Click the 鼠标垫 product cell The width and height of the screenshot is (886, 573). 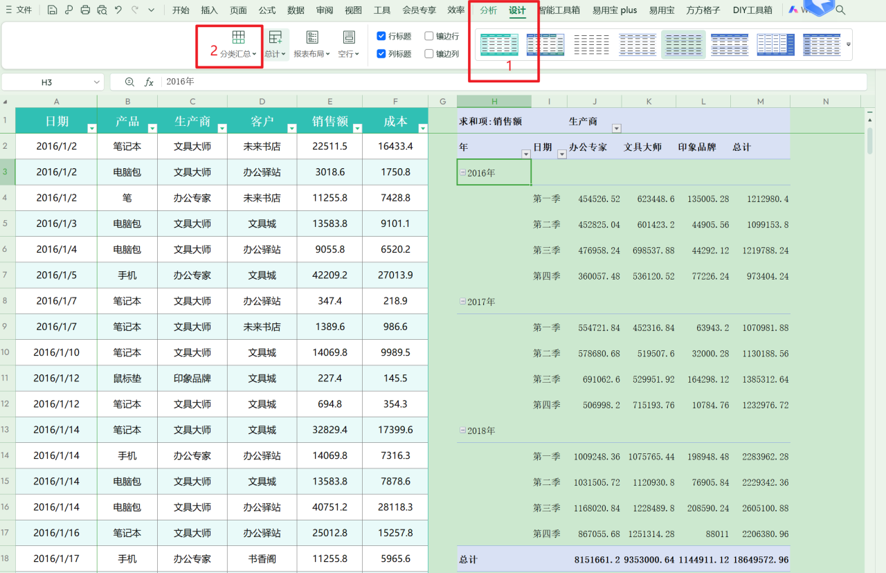point(127,378)
